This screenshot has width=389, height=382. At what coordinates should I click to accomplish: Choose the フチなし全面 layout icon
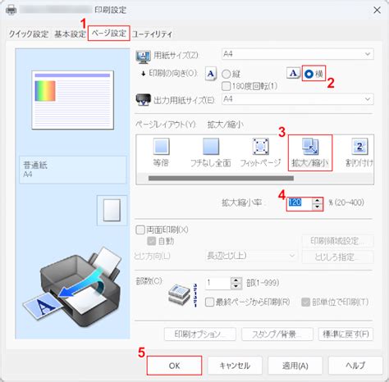(x=211, y=152)
